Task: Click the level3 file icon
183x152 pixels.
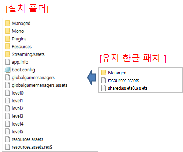Action: (x=7, y=116)
